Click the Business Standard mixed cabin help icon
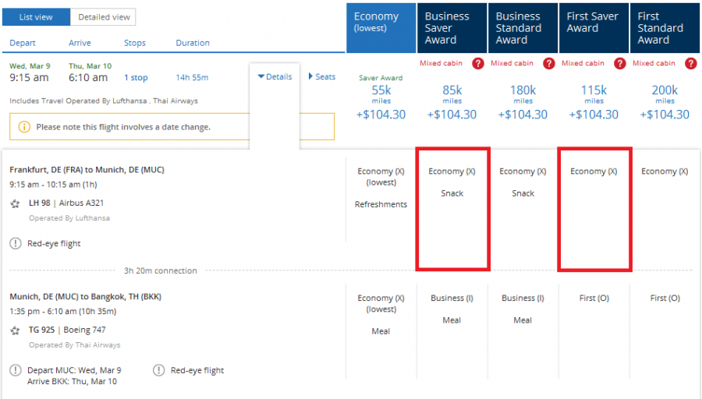This screenshot has height=399, width=702. pyautogui.click(x=548, y=64)
